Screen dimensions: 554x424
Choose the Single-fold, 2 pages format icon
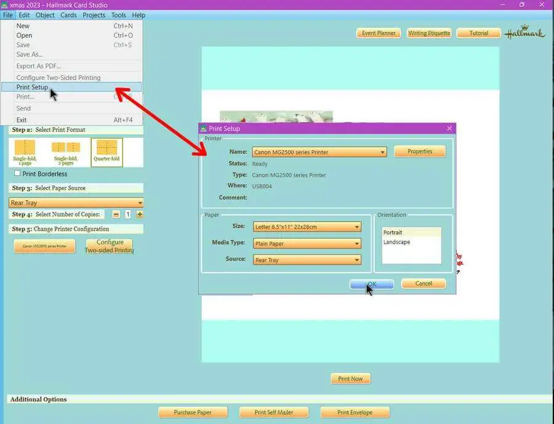click(66, 152)
